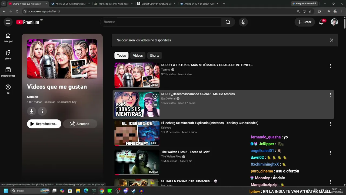Open The Walten Files channel link

[x=171, y=157]
